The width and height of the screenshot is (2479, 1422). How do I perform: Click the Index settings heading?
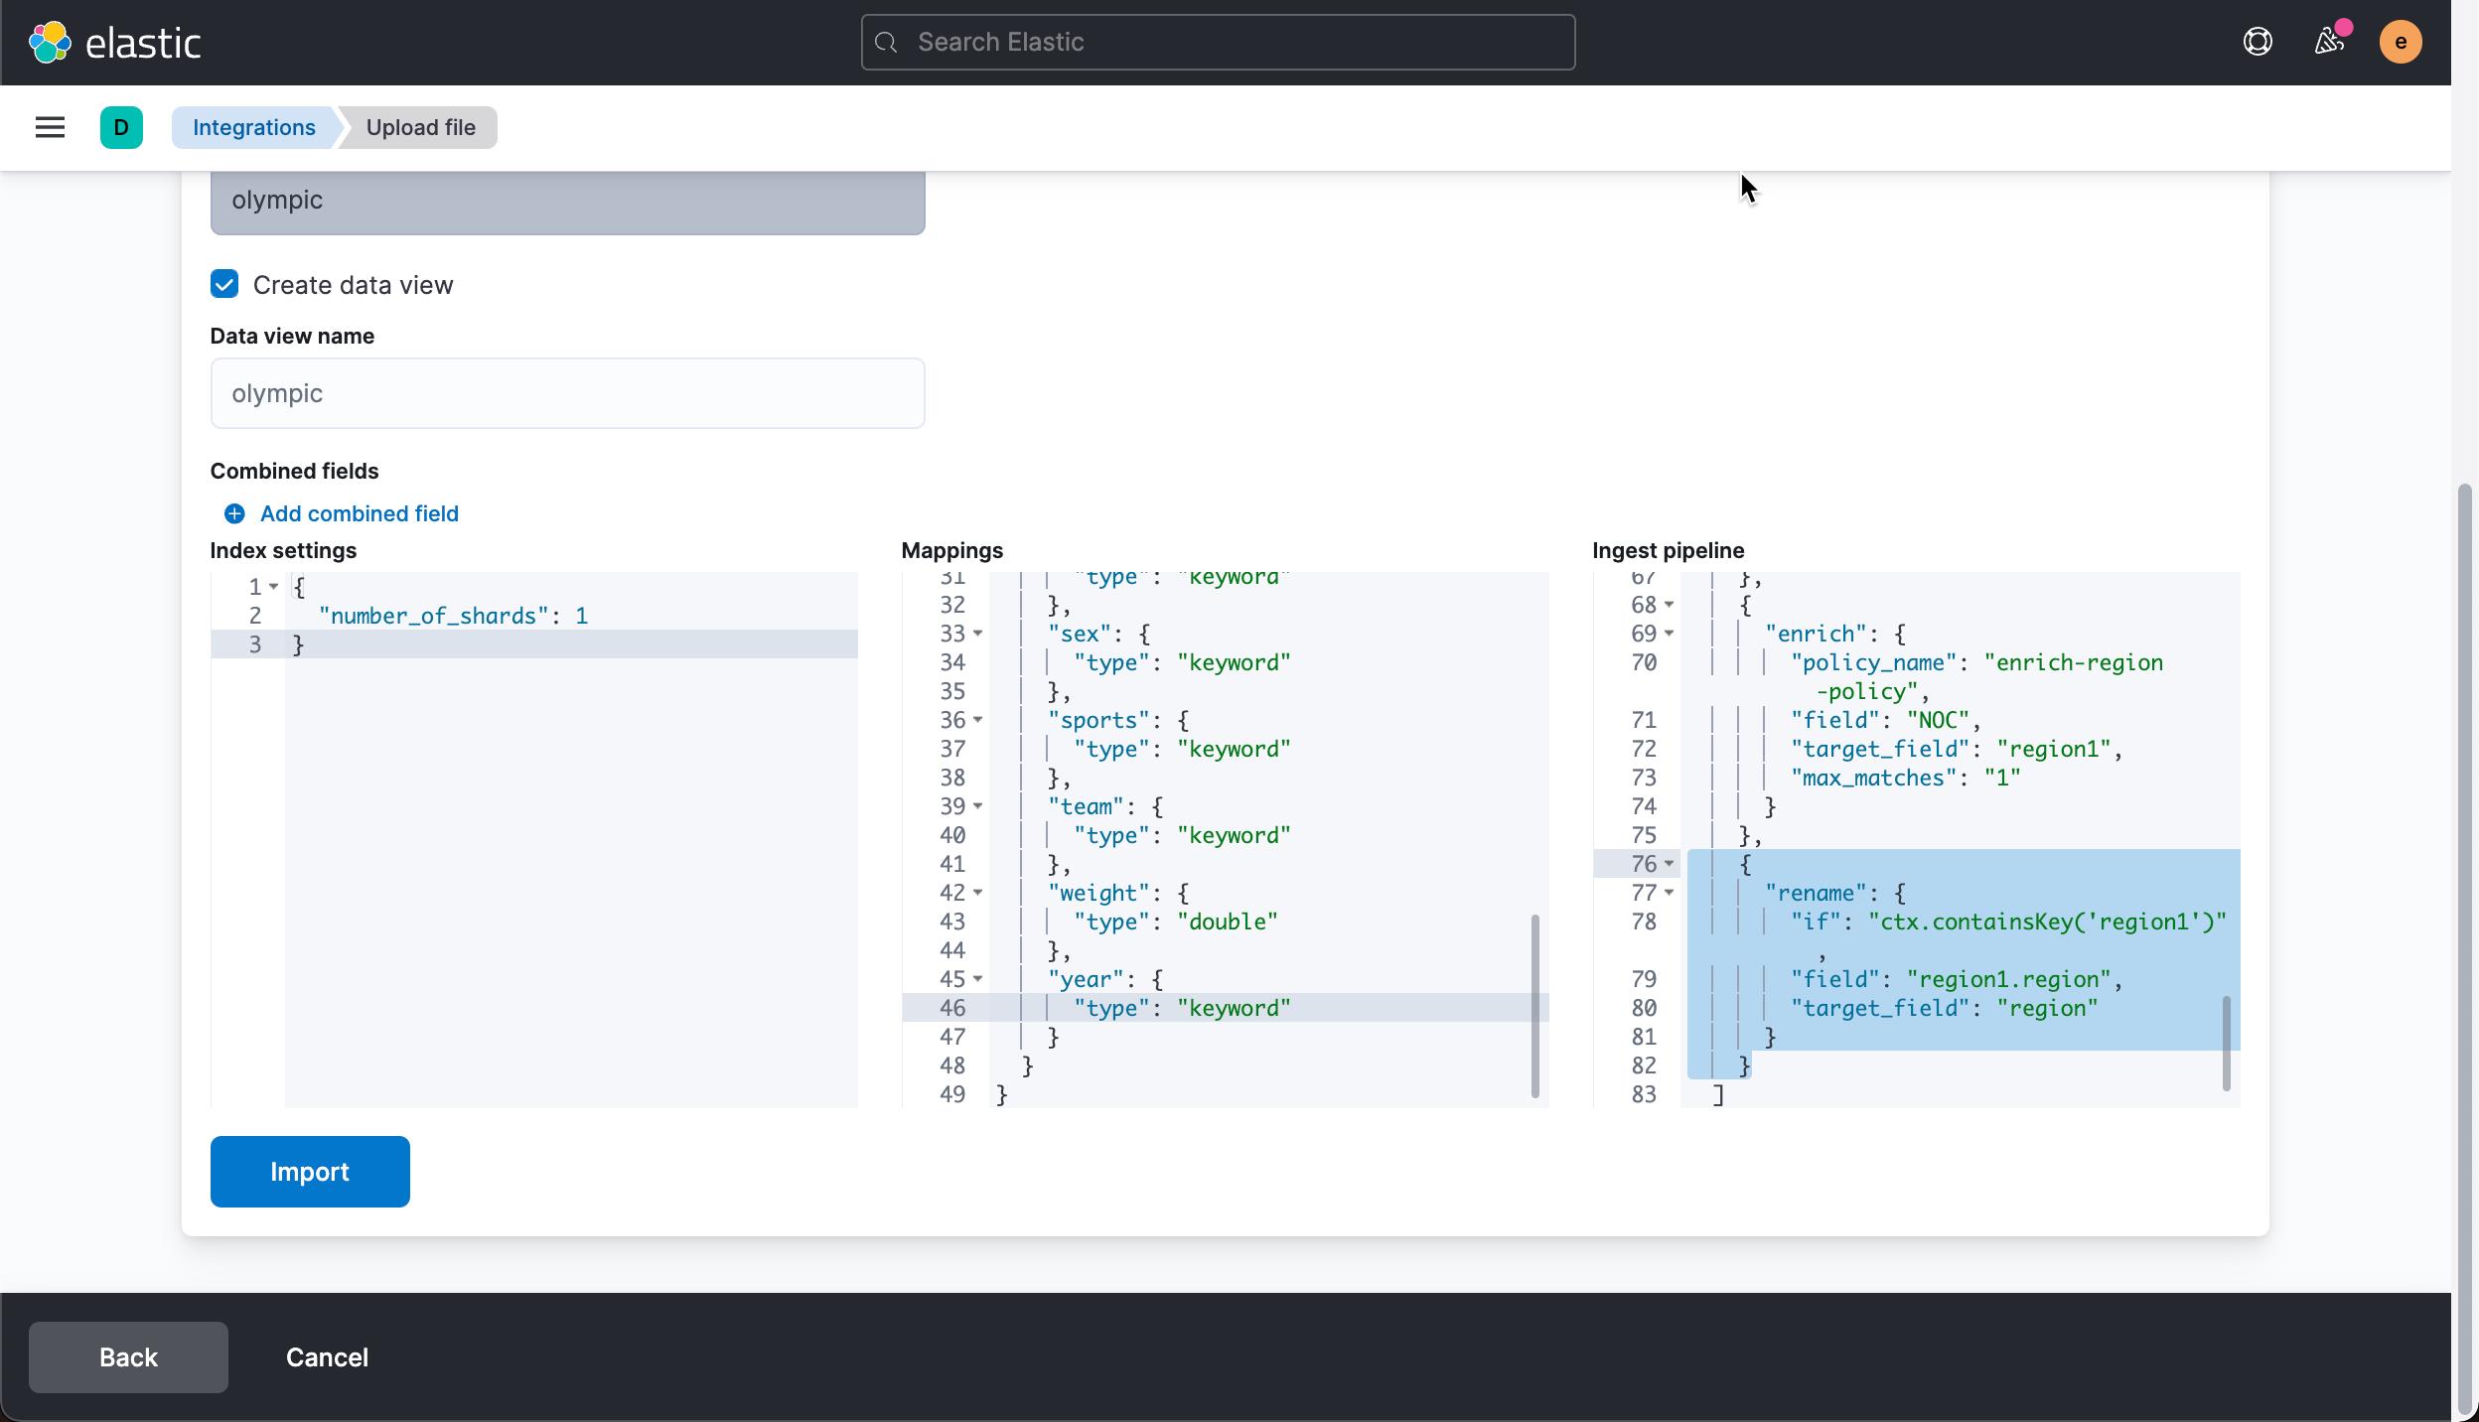tap(283, 550)
